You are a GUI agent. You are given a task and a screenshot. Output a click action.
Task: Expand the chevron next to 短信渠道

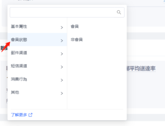(x=62, y=67)
